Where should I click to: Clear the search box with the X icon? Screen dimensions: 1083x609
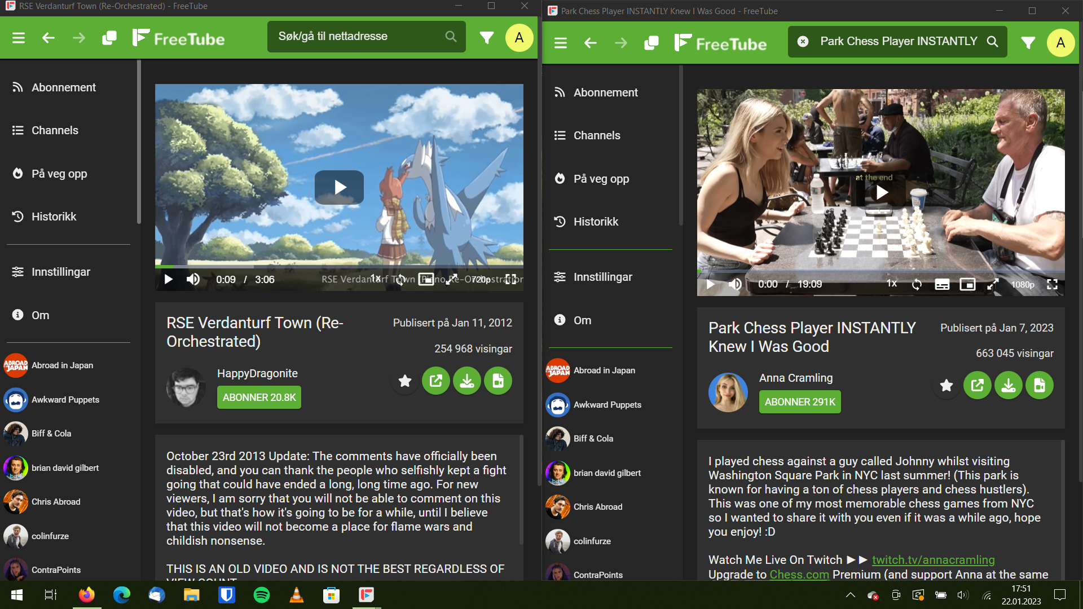803,41
